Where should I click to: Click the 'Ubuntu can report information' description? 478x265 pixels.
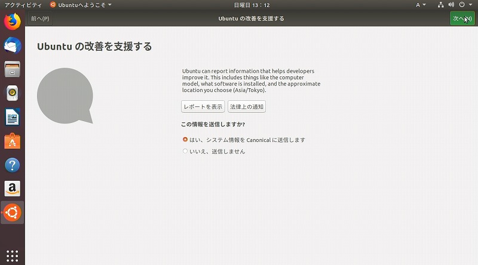click(x=251, y=81)
